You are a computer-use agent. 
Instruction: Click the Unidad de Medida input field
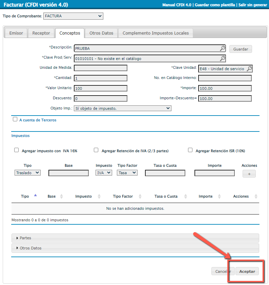click(101, 68)
